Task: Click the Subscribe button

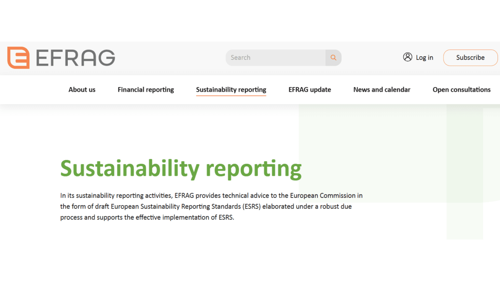Action: (470, 58)
